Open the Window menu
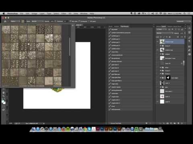Screen dimensions: 193x144 (84, 14)
